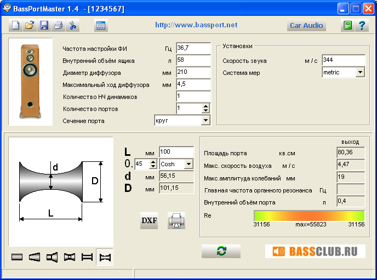
Task: Select the narrowing conical port shape
Action: click(35, 257)
